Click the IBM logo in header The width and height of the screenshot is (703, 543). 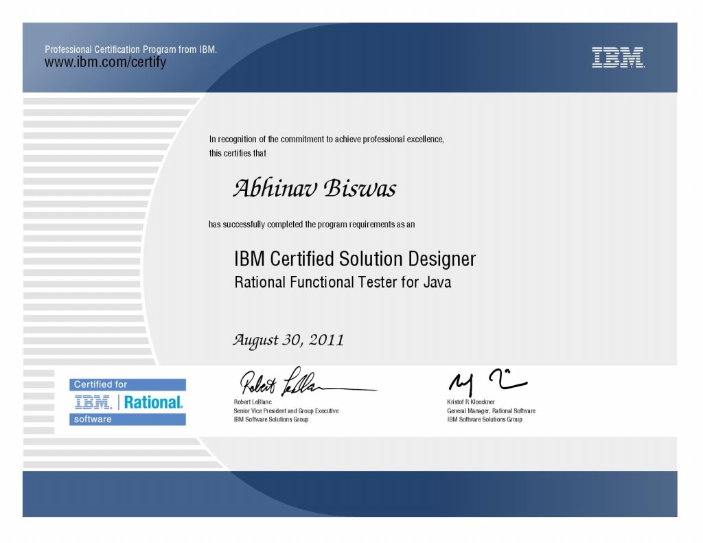click(619, 58)
